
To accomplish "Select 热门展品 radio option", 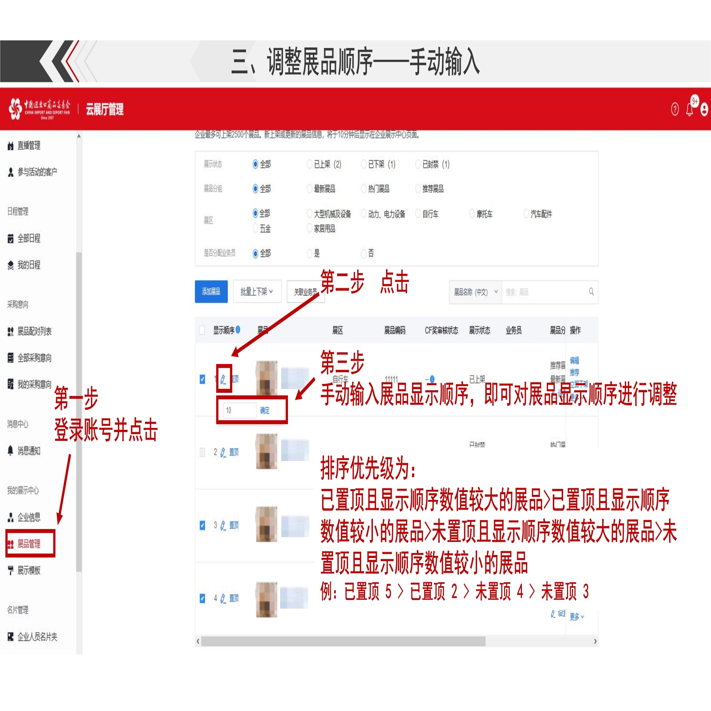I will coord(364,189).
